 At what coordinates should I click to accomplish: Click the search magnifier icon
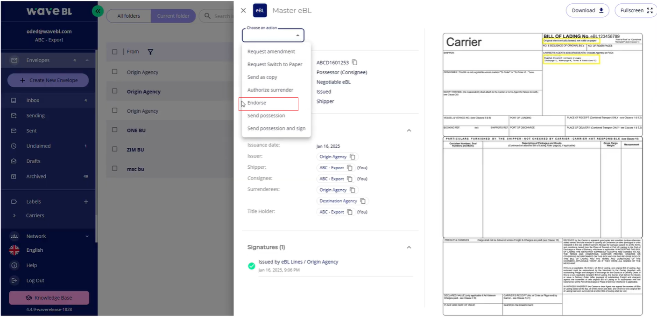[x=207, y=16]
